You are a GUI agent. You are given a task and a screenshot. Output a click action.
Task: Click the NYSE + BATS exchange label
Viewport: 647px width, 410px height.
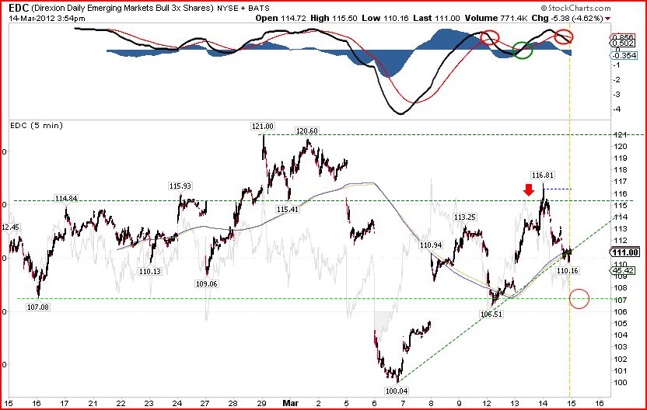click(243, 9)
